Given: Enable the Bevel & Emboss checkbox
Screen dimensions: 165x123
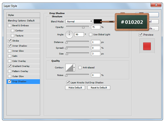Looking at the screenshot, I should tap(10, 25).
